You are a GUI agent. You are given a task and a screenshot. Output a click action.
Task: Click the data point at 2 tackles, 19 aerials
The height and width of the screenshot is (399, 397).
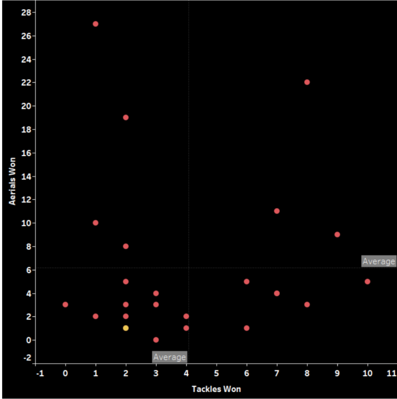[x=126, y=117]
